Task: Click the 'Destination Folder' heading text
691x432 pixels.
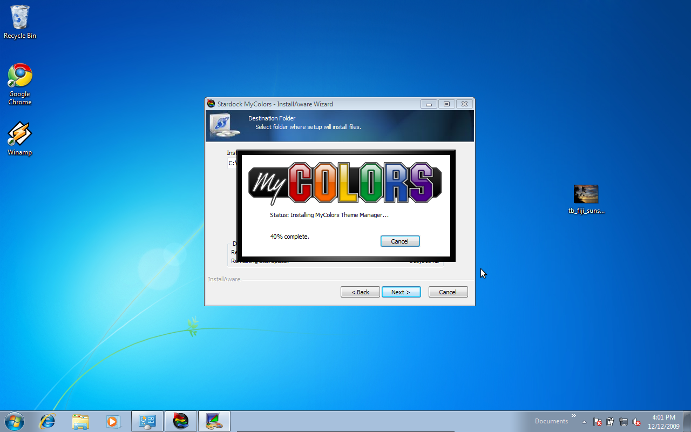Action: coord(272,118)
